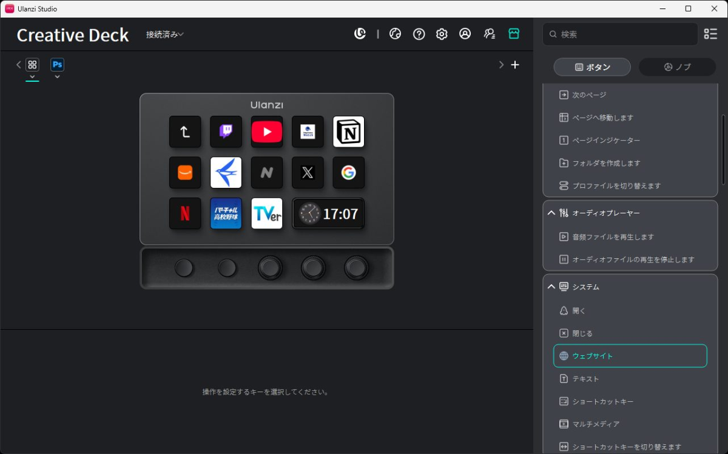The width and height of the screenshot is (728, 454).
Task: Select the Twitch key on the deck
Action: click(x=226, y=132)
